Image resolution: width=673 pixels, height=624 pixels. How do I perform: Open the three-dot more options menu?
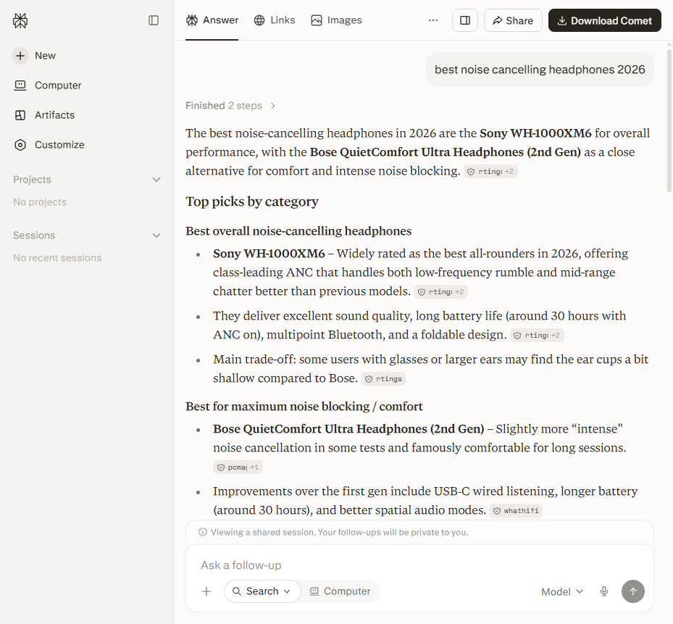click(x=433, y=20)
